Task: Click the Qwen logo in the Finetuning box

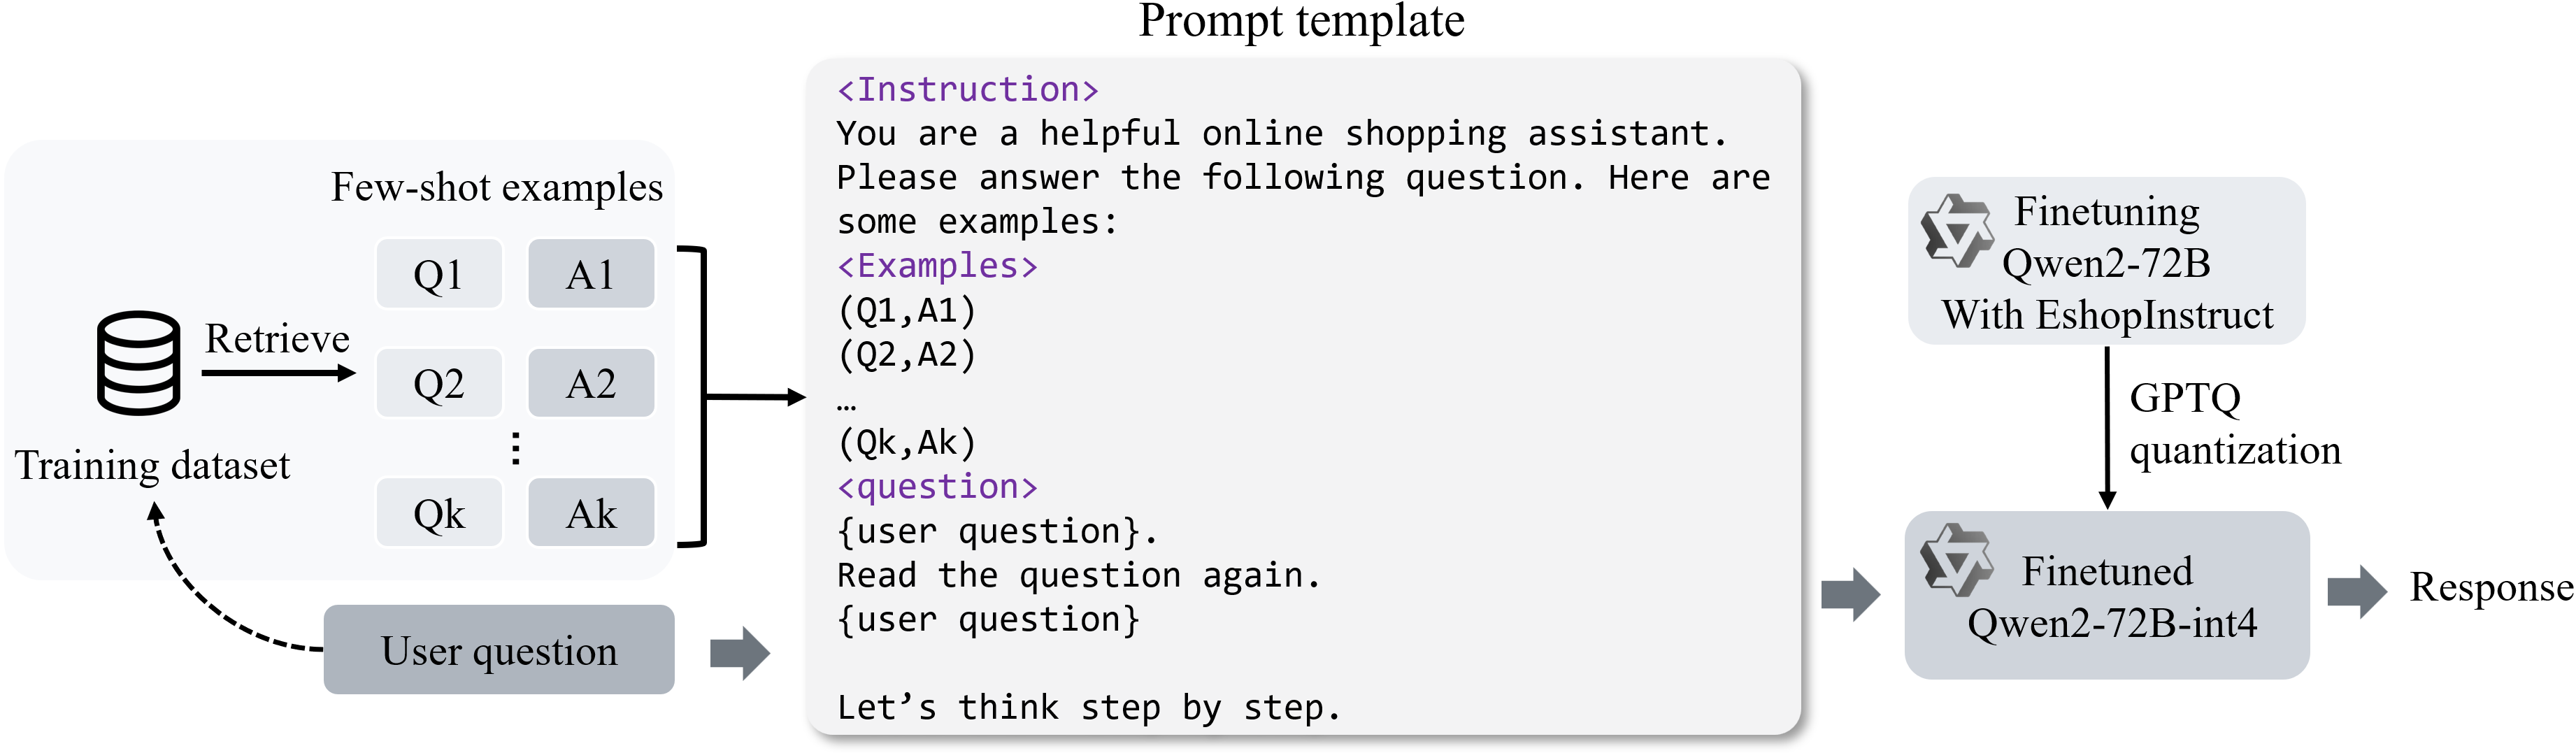Action: click(1956, 232)
